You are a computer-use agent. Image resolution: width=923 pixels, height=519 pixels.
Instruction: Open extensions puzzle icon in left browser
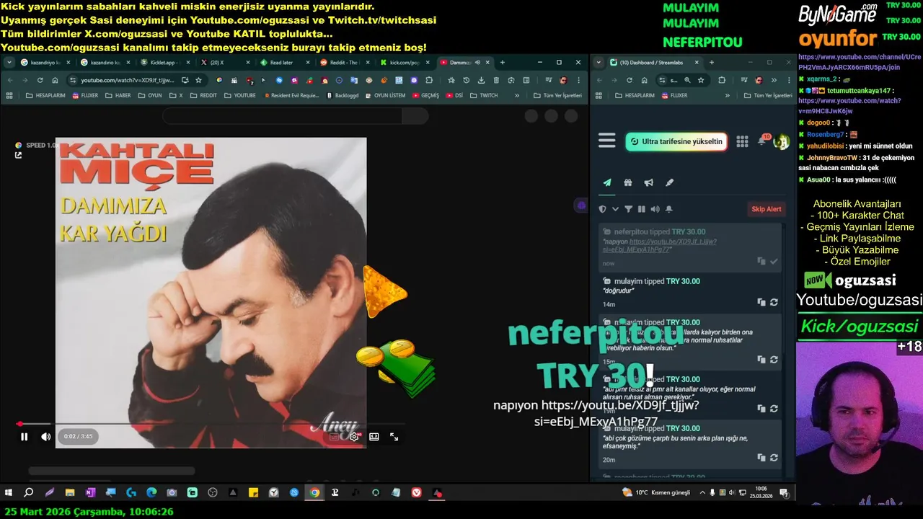(429, 80)
